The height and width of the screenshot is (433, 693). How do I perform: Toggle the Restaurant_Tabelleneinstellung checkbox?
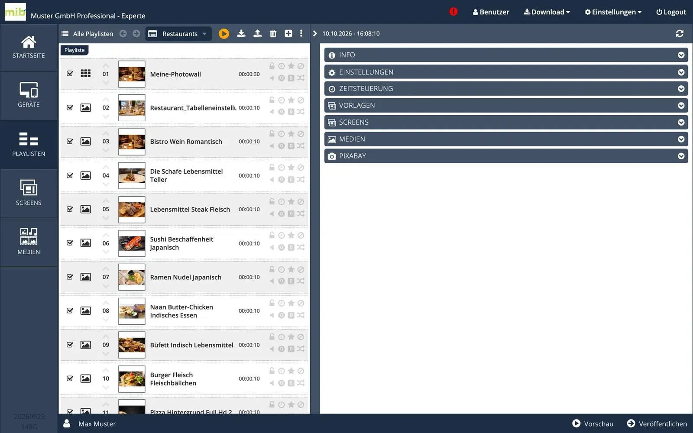[x=70, y=107]
